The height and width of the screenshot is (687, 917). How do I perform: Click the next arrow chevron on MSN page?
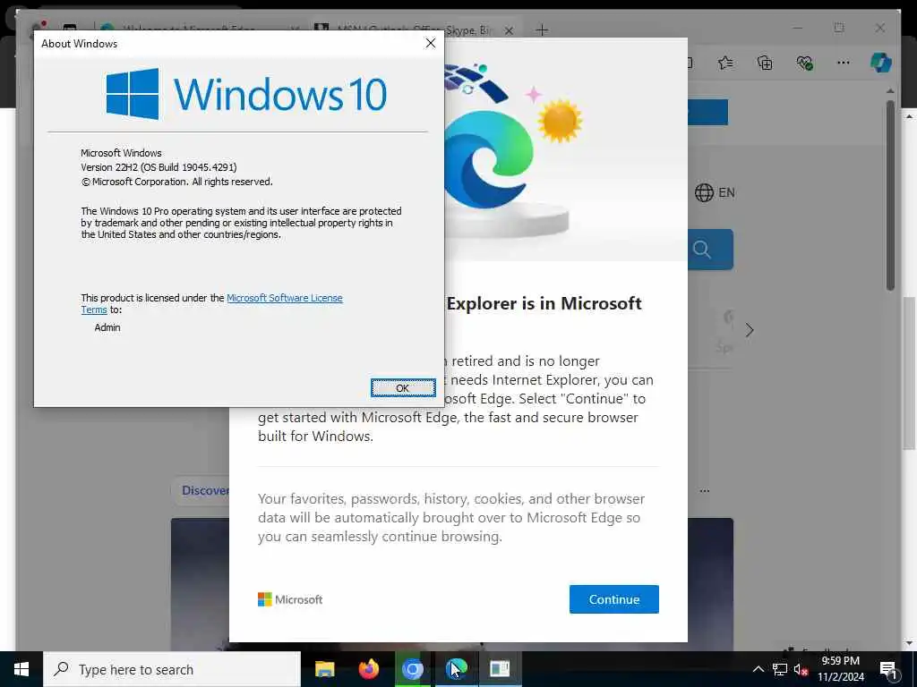click(750, 330)
